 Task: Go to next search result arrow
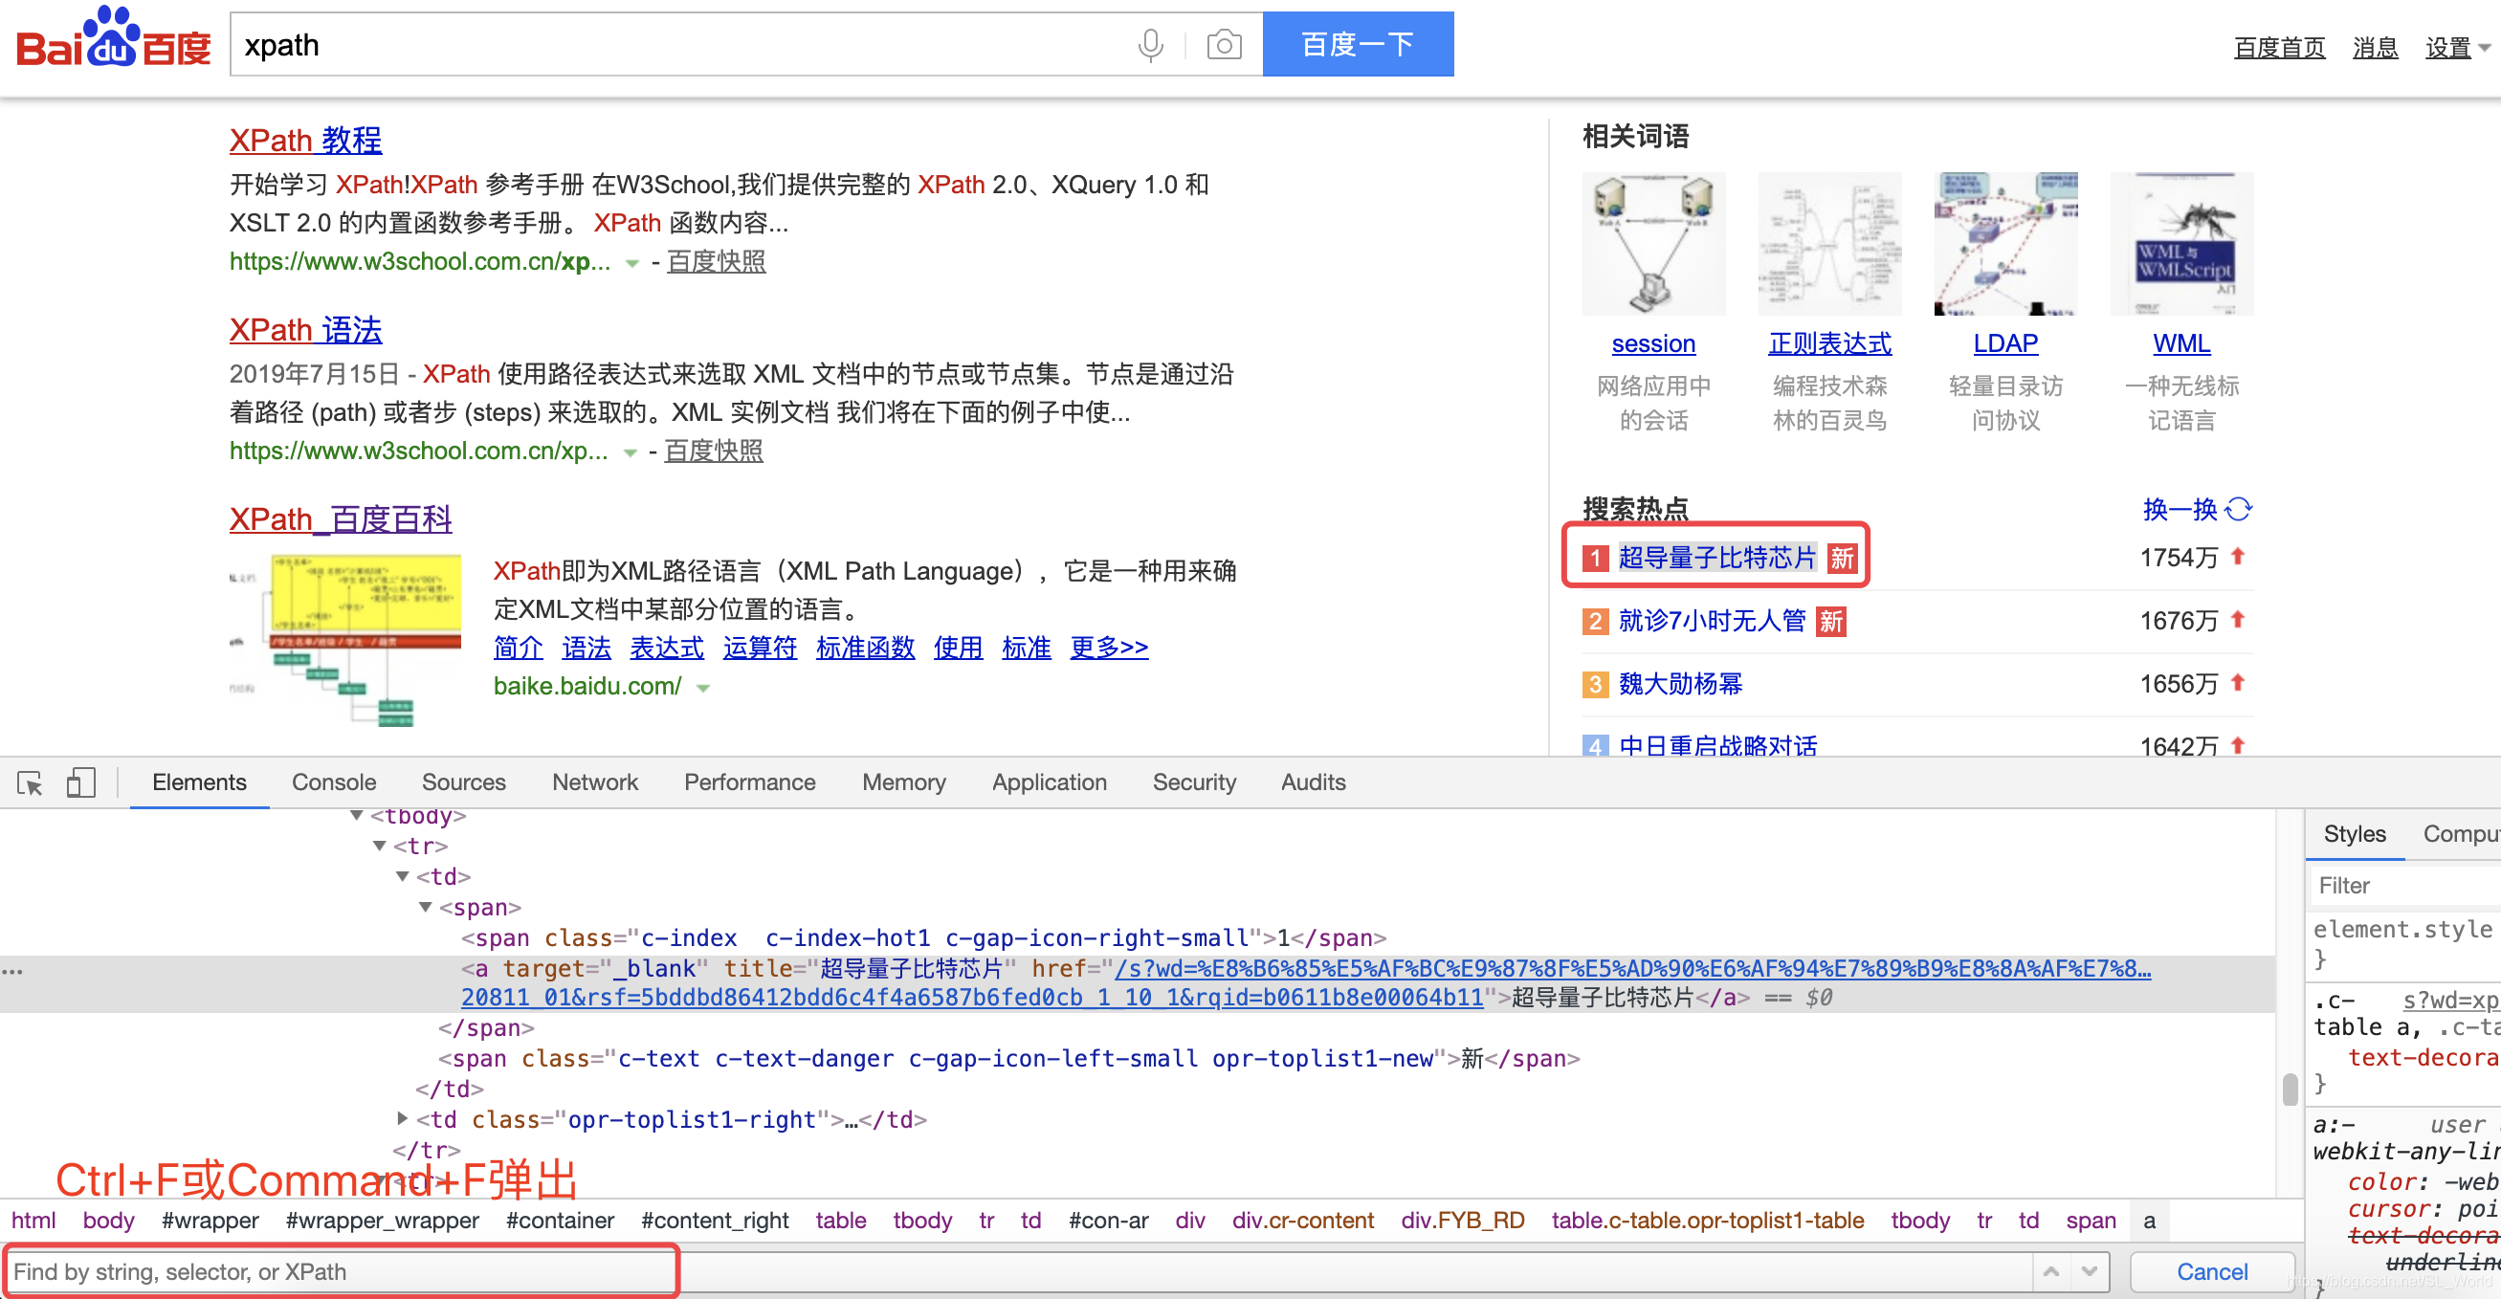[x=2089, y=1271]
